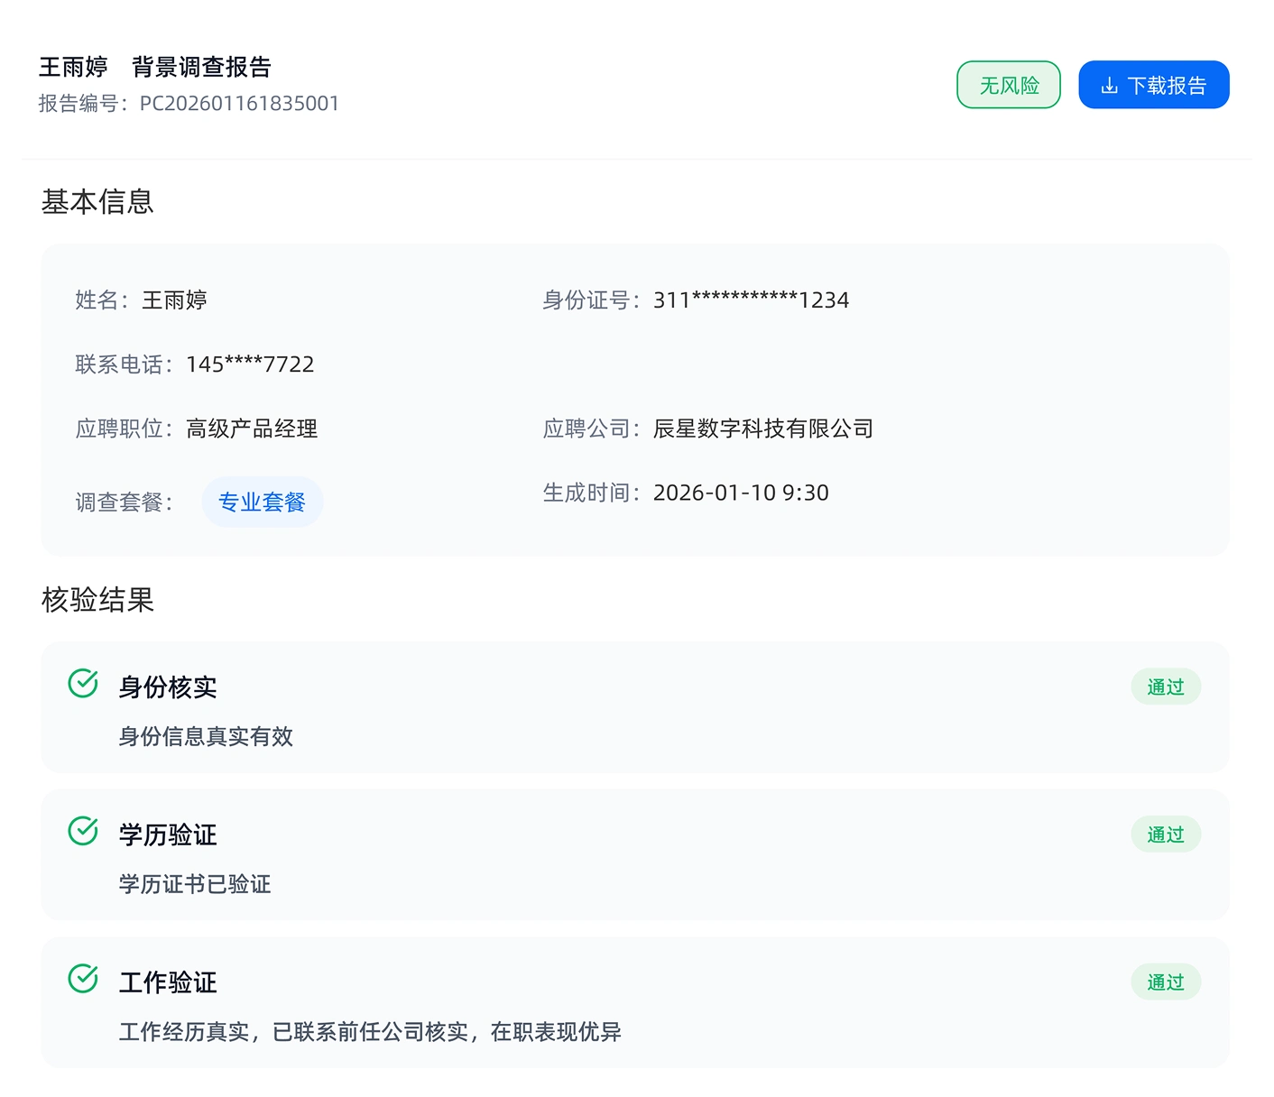Click the 联系电话 field label
Viewport: 1274px width, 1097px height.
click(x=124, y=364)
